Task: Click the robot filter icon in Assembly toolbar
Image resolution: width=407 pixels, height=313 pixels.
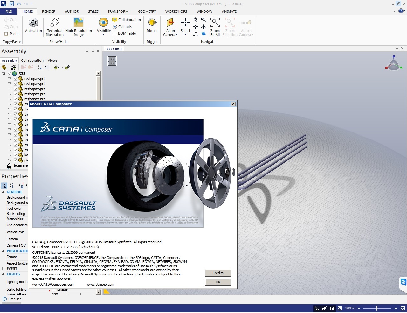Action: coord(13,67)
